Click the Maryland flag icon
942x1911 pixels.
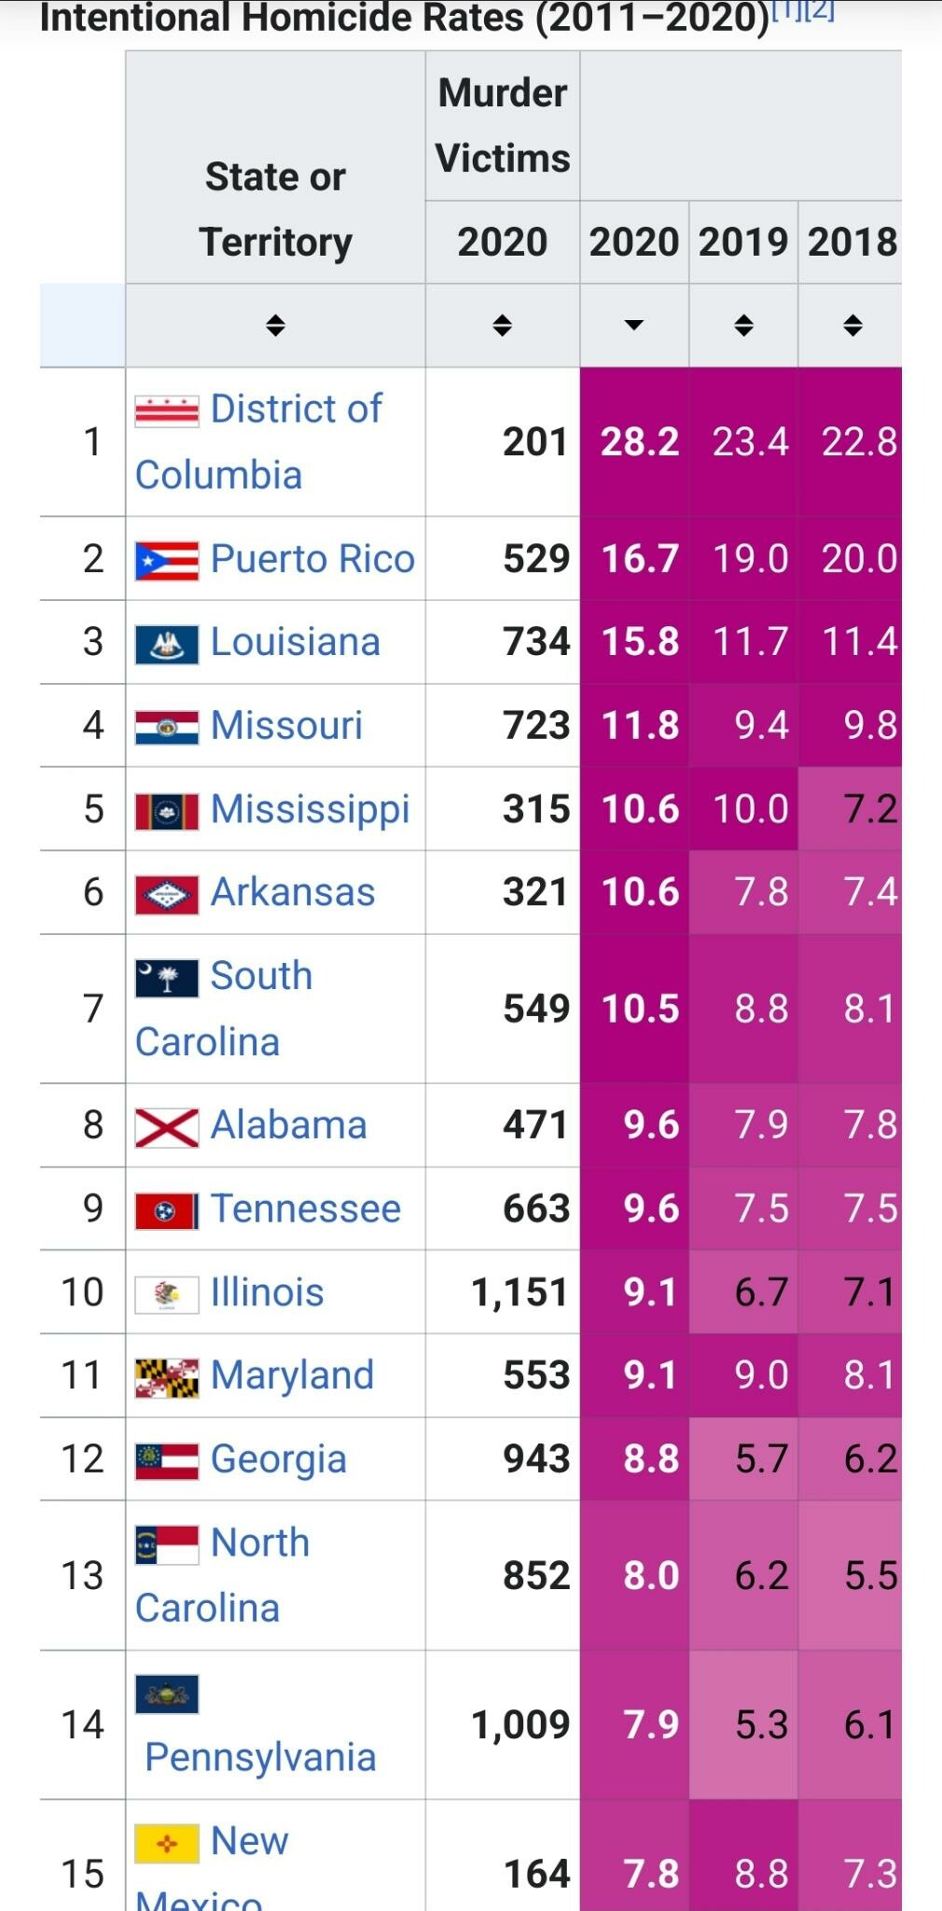(166, 1377)
